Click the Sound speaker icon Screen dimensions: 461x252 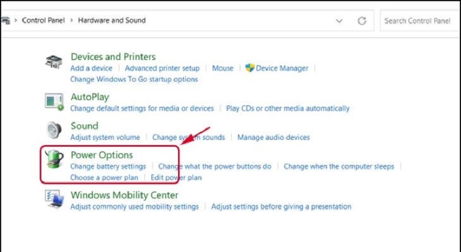pyautogui.click(x=54, y=131)
